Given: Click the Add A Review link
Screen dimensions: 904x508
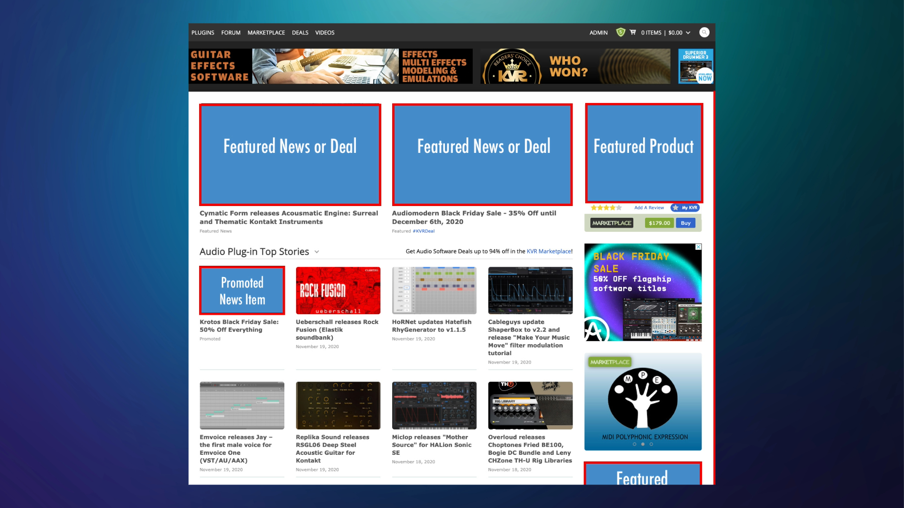Looking at the screenshot, I should 649,207.
